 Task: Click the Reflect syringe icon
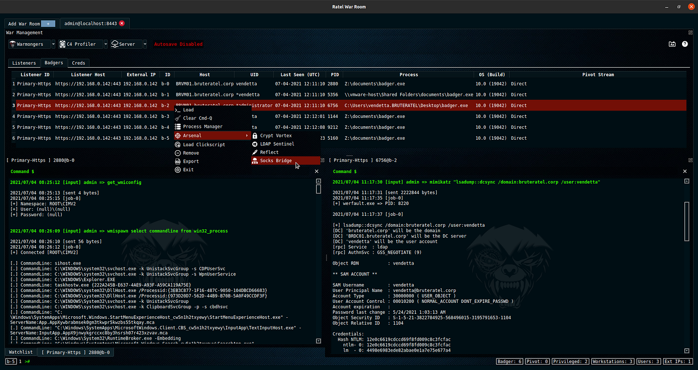tap(255, 153)
